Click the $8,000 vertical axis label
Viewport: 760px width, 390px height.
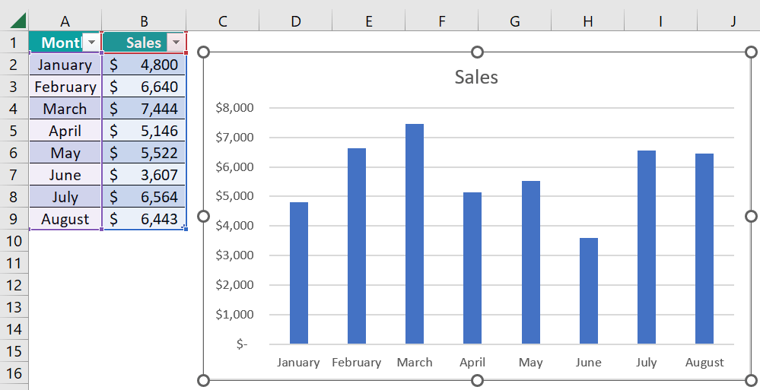(x=234, y=108)
